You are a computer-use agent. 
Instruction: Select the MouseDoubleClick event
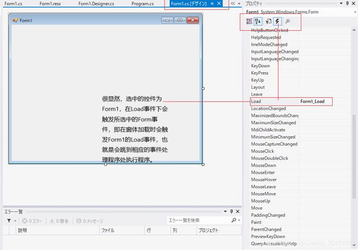[269, 158]
